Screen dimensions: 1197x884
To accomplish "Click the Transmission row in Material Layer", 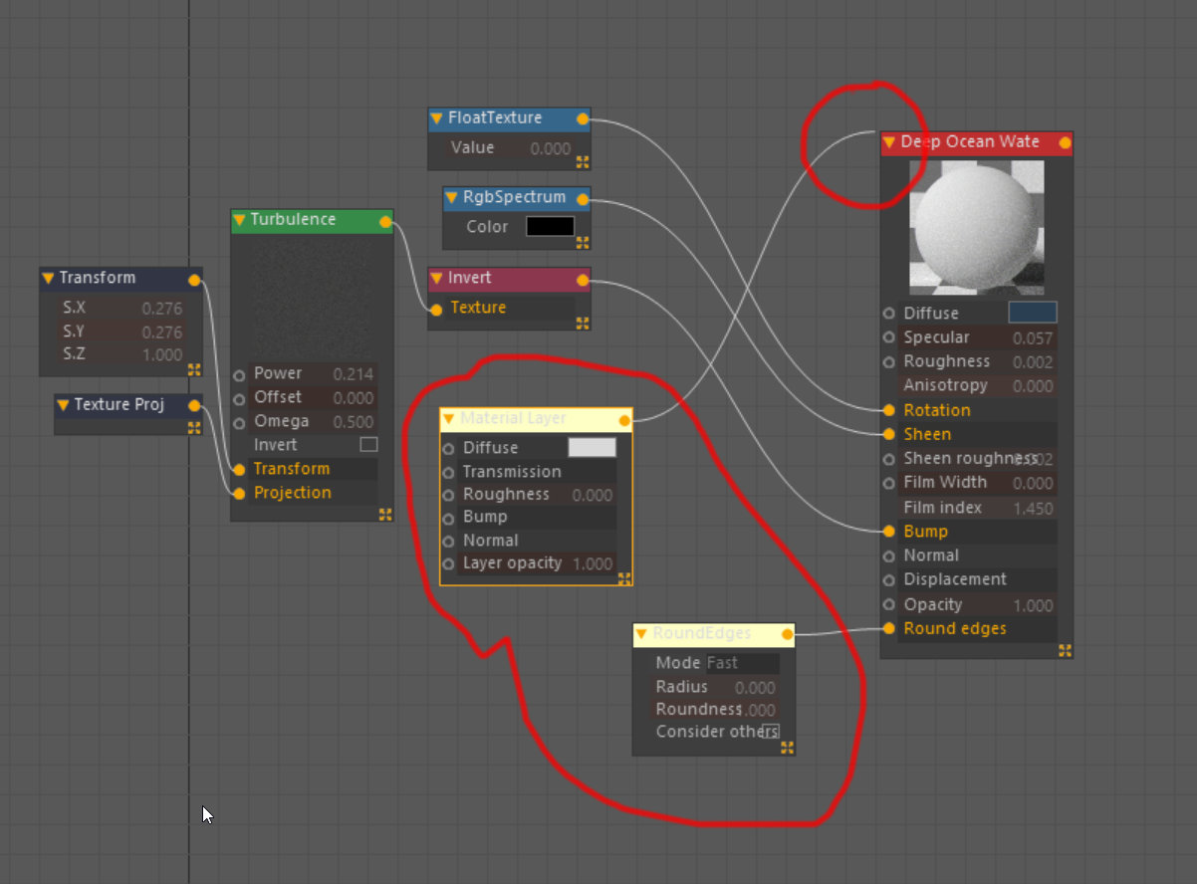I will click(x=537, y=472).
